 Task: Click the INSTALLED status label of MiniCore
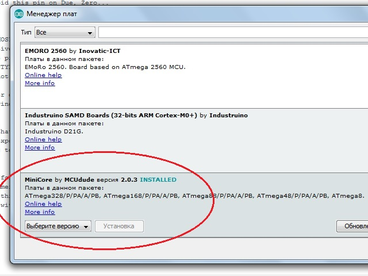[x=158, y=180]
